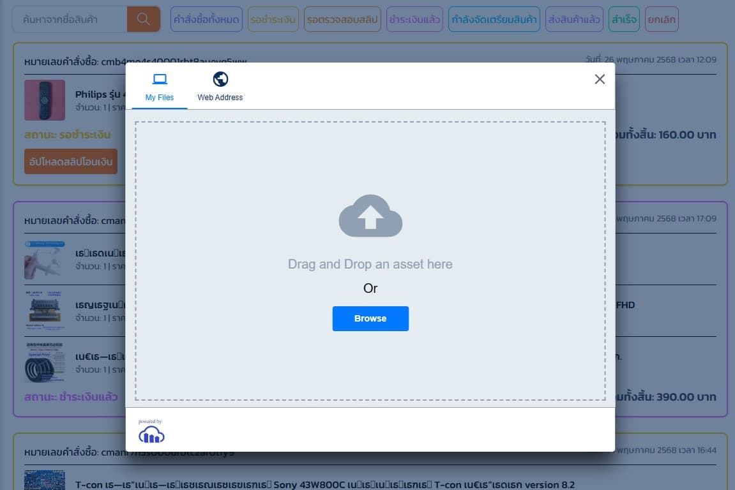The image size is (735, 490).
Task: Close the upload dialog with X
Action: tap(600, 79)
